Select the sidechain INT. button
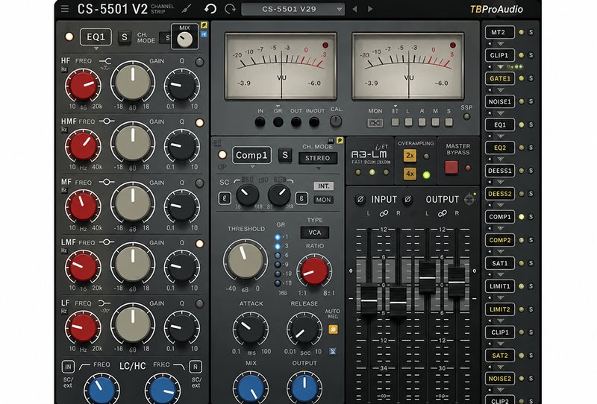This screenshot has width=597, height=404. (x=324, y=186)
